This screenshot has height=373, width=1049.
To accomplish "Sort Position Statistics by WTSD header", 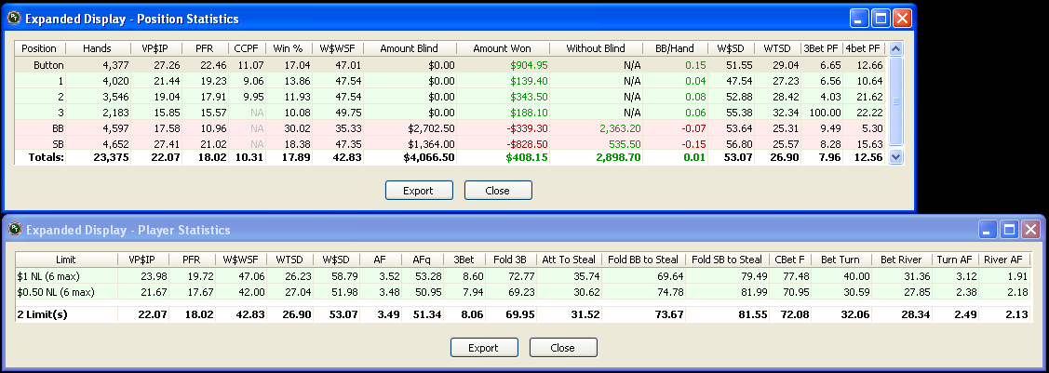I will tap(776, 48).
